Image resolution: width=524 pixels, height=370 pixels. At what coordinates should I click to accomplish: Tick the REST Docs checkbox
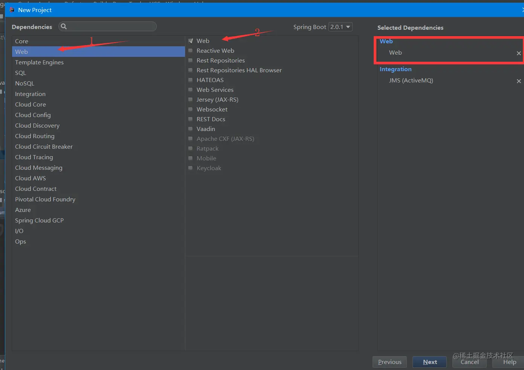point(191,119)
